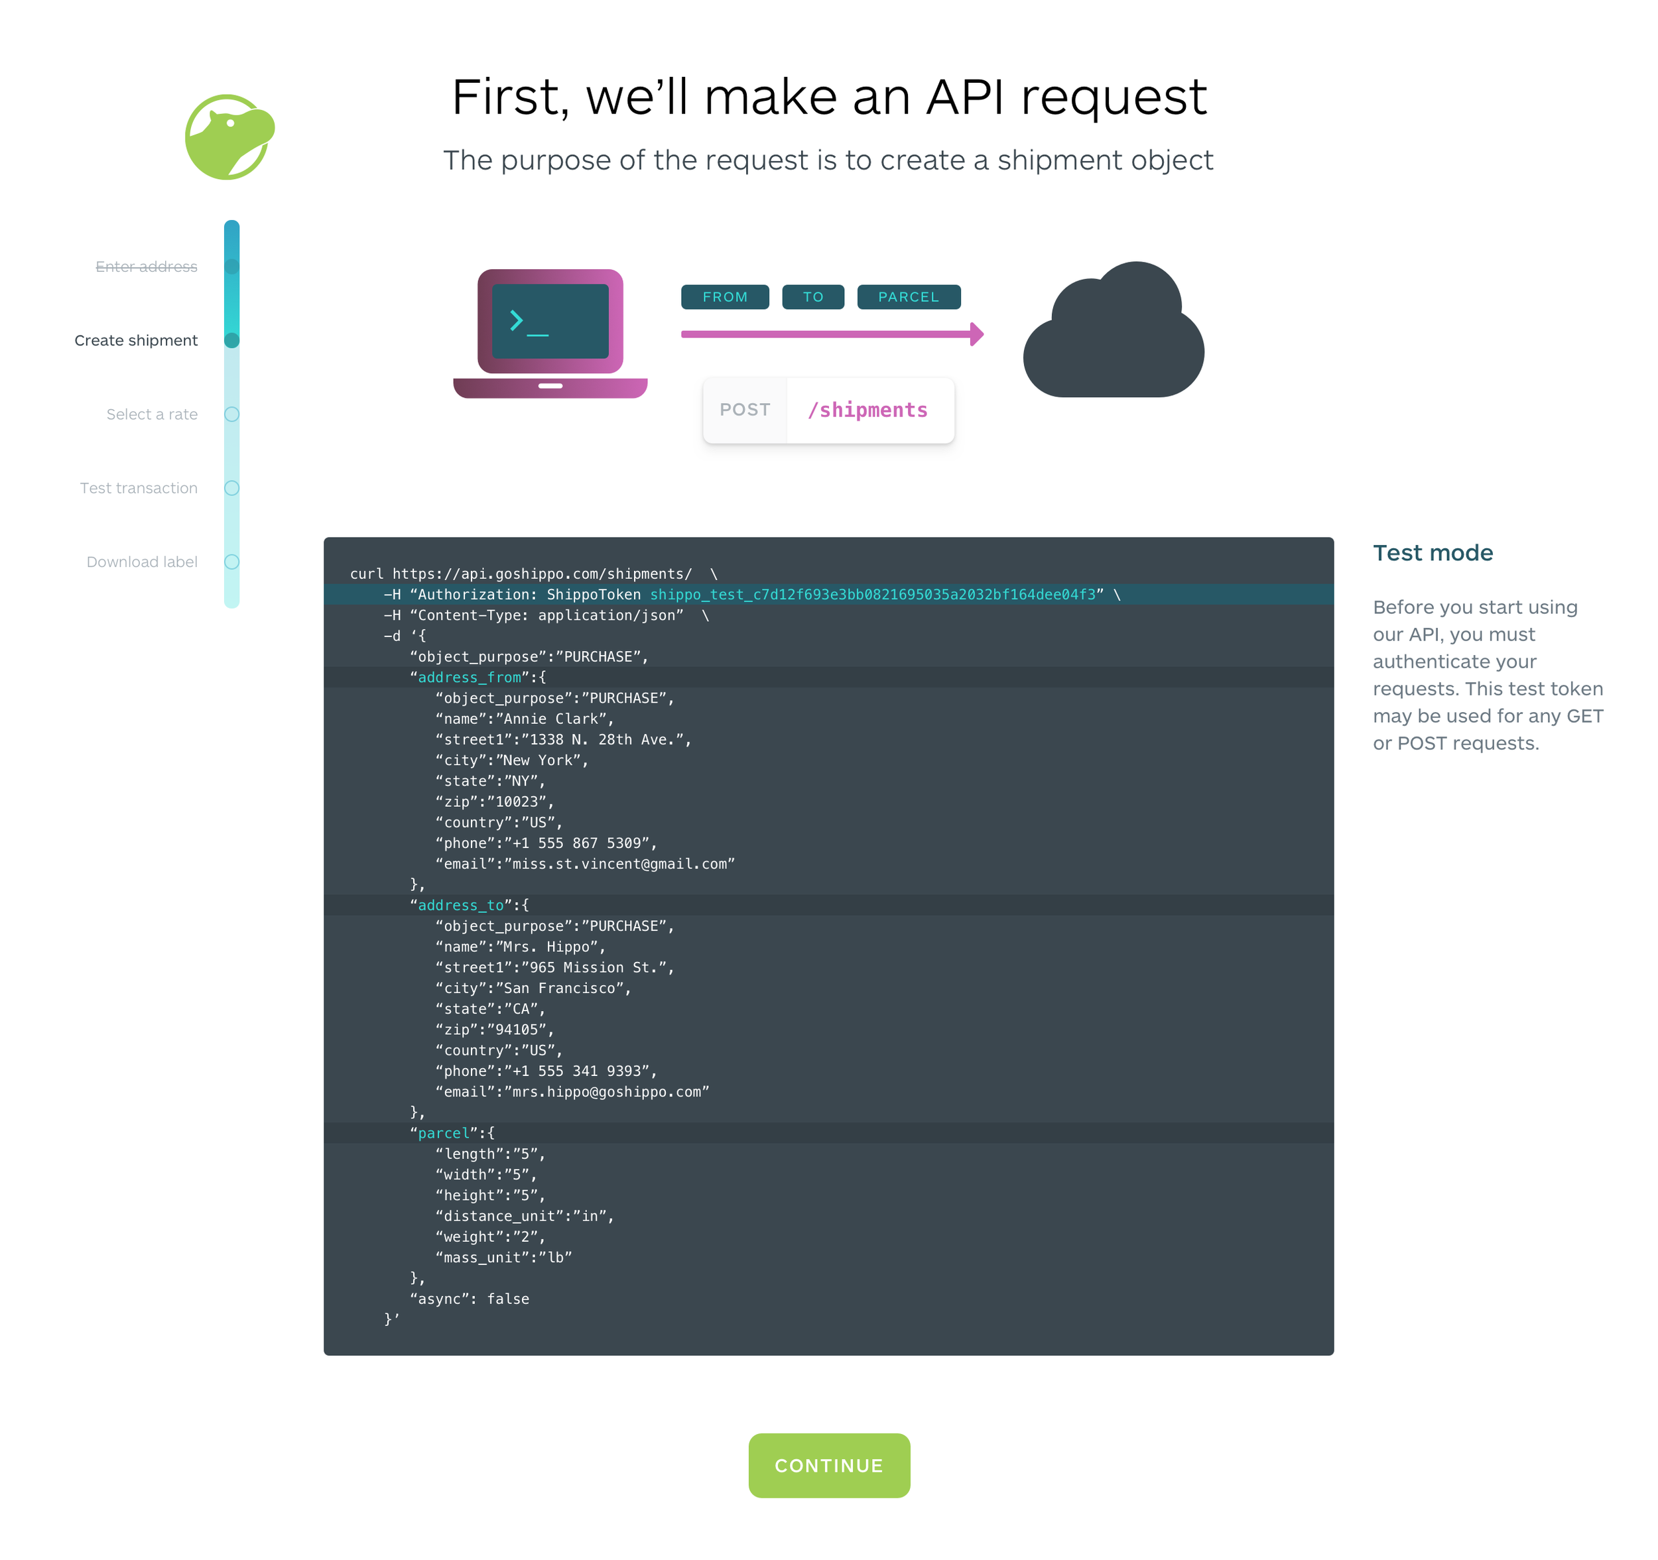Viewport: 1658px width, 1560px height.
Task: Click the green Shippo hippo logo
Action: 229,138
